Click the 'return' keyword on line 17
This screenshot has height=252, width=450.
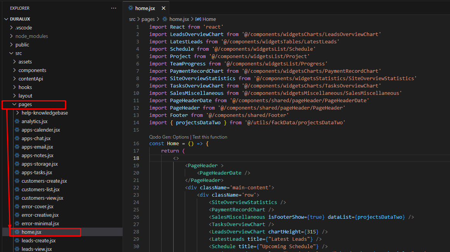click(170, 151)
